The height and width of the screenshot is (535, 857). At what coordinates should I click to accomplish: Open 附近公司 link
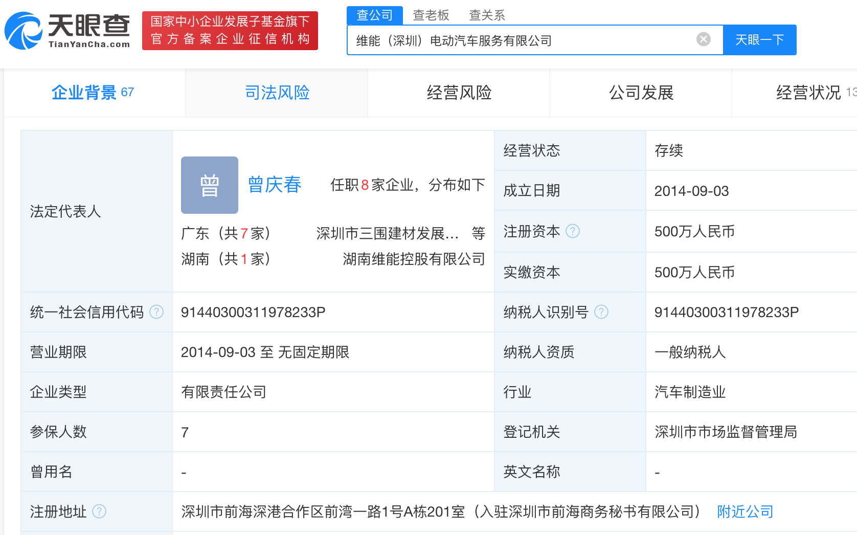(745, 511)
